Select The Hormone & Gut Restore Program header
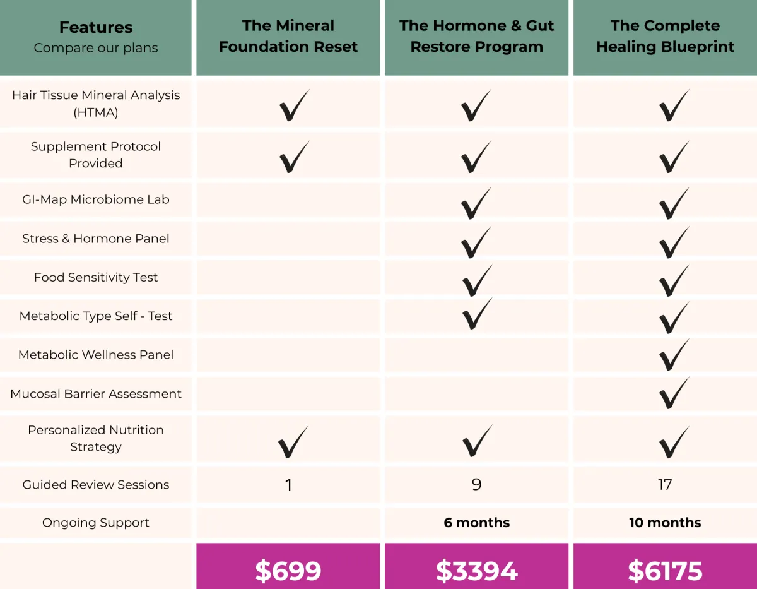The width and height of the screenshot is (757, 589). click(x=476, y=38)
